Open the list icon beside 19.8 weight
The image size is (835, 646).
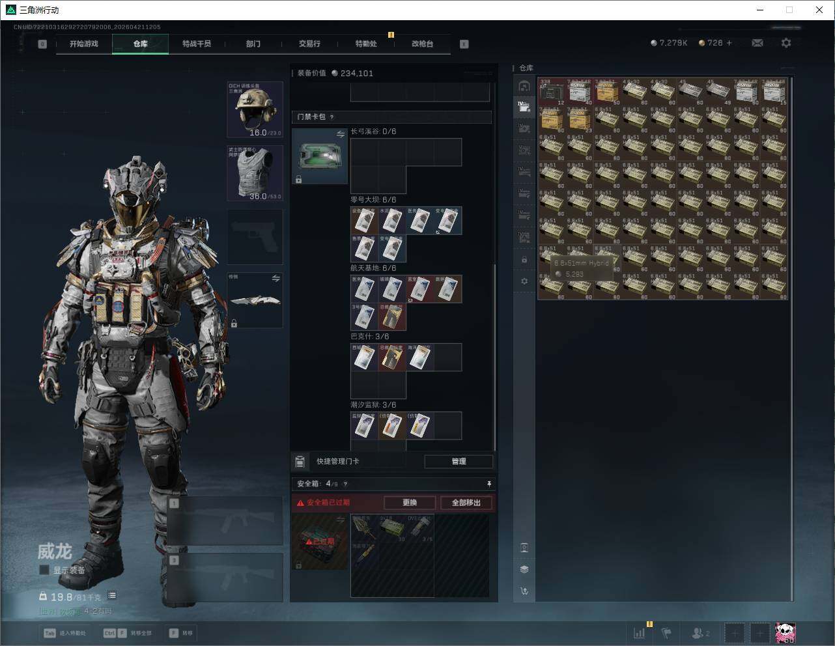click(x=112, y=596)
